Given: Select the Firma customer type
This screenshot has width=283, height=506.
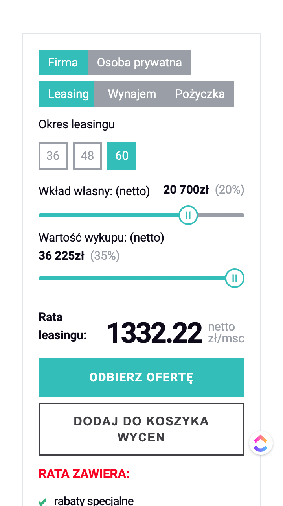Looking at the screenshot, I should 63,62.
